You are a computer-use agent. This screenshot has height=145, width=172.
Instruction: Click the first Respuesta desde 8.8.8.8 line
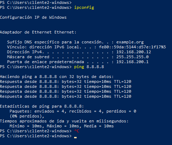66,81
